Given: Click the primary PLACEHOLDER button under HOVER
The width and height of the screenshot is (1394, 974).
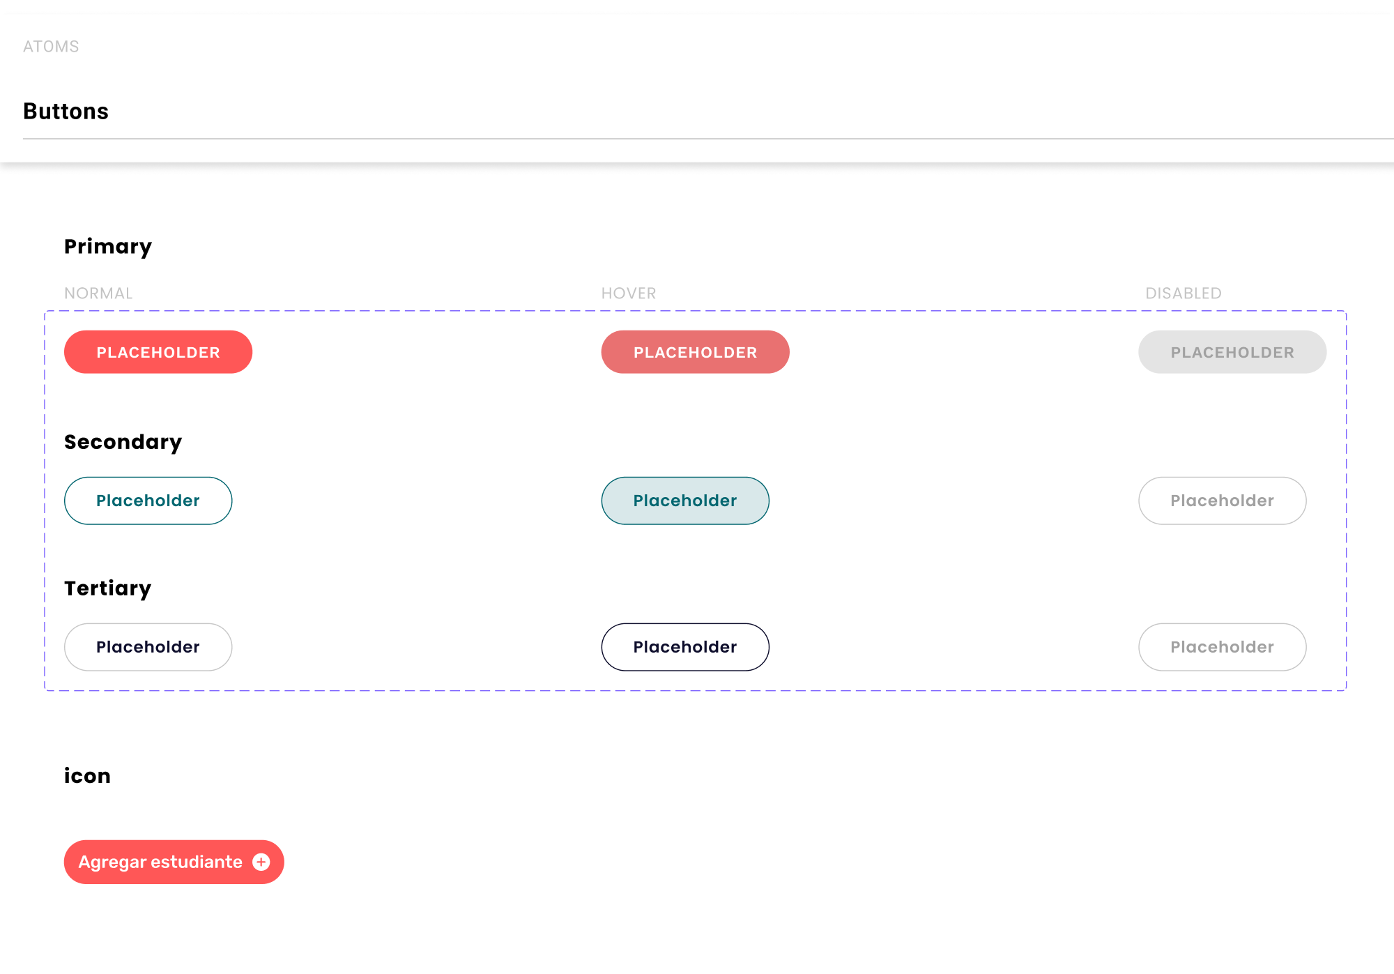Looking at the screenshot, I should click(x=695, y=352).
